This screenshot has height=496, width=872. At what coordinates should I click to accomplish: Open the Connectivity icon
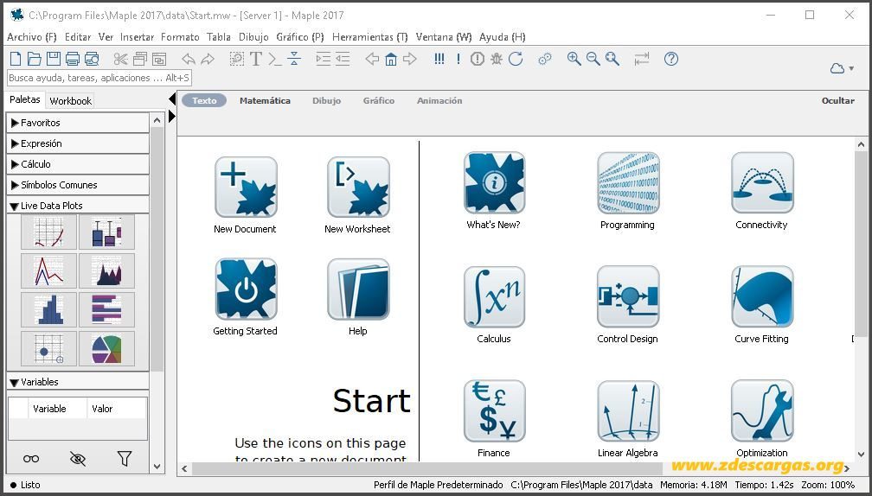[762, 182]
